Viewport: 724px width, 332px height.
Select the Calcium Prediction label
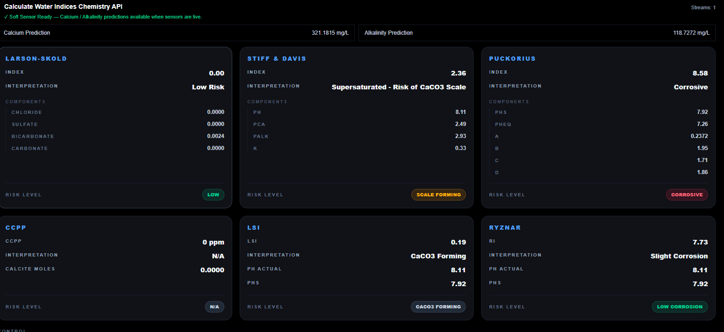pos(27,33)
